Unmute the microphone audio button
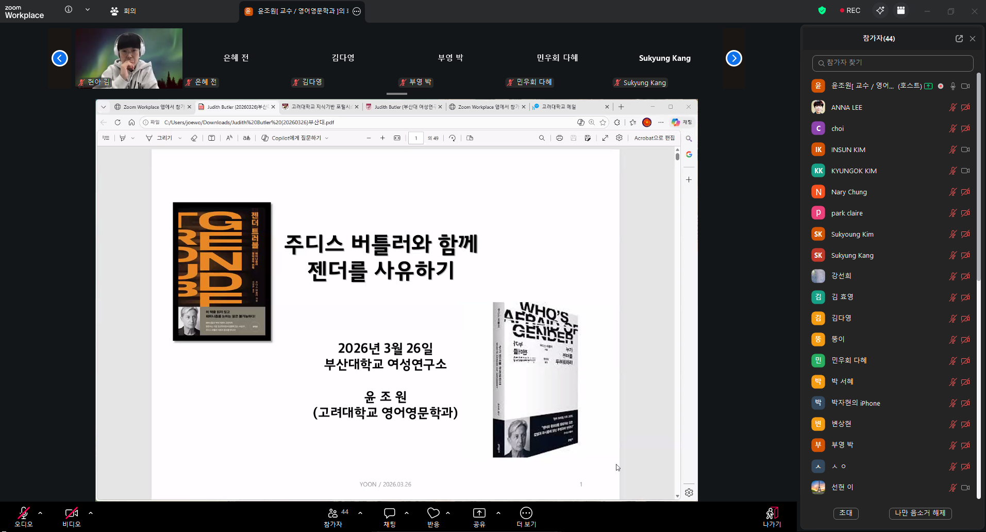The height and width of the screenshot is (532, 986). (24, 513)
